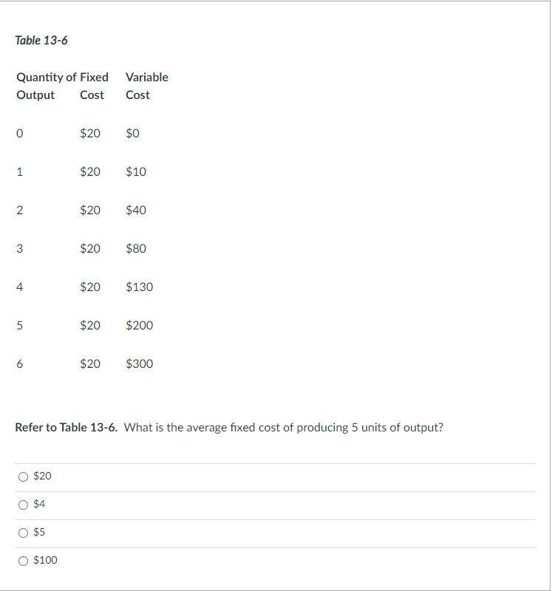Click the Variable Cost column header
This screenshot has height=591, width=552.
pos(146,86)
